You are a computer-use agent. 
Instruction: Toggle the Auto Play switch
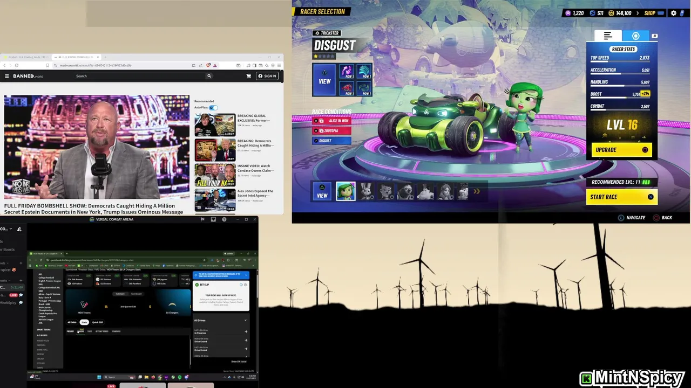[x=213, y=107]
